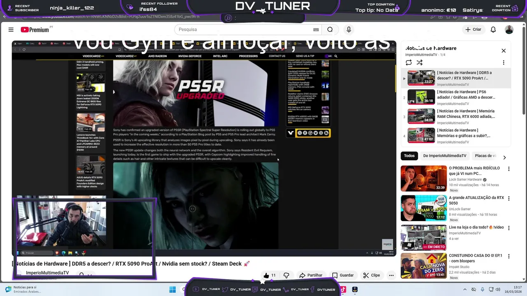The image size is (527, 296).
Task: Open Live na loja o dia todo stream
Action: pyautogui.click(x=424, y=238)
